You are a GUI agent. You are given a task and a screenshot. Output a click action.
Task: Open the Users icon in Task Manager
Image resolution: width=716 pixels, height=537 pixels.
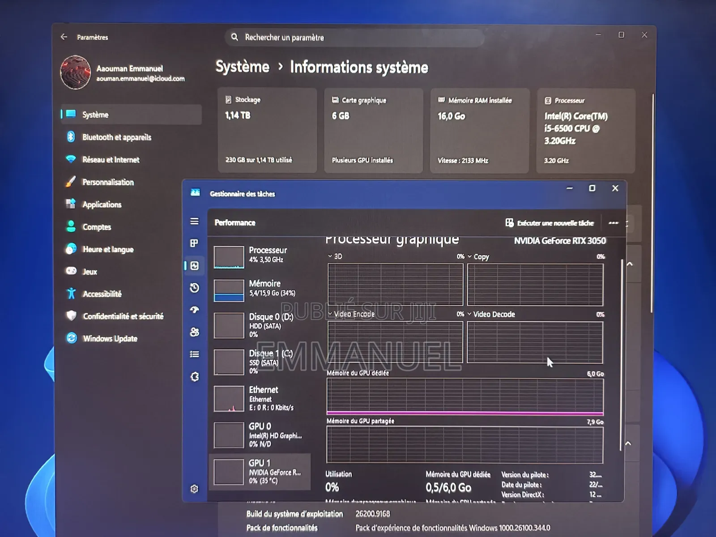(195, 332)
